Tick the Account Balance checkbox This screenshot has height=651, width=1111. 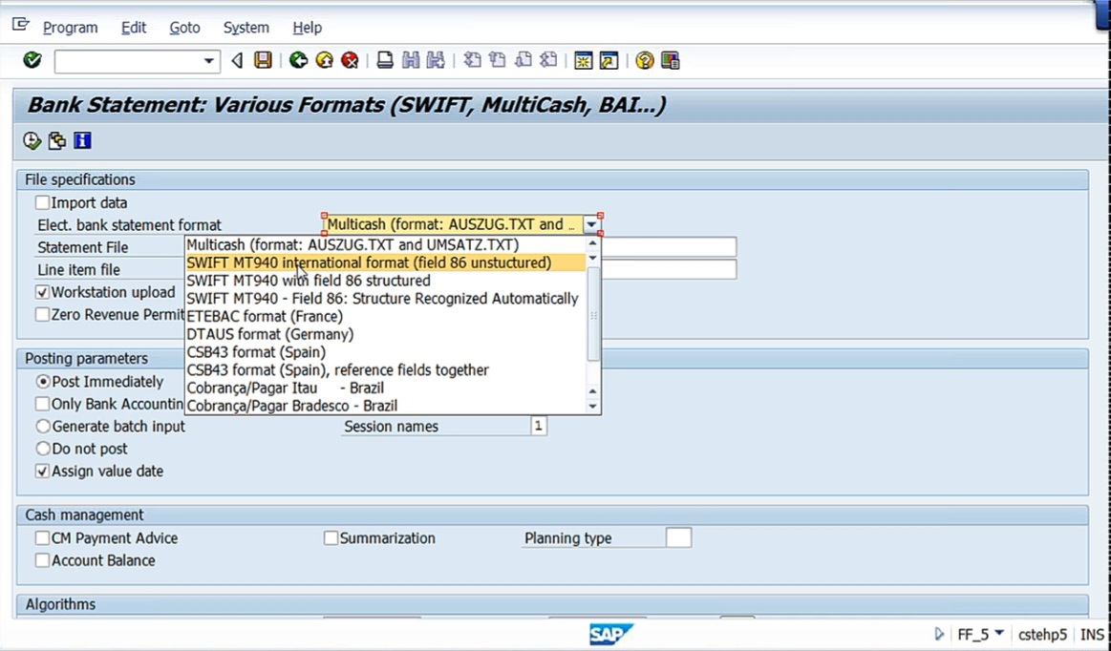point(43,560)
